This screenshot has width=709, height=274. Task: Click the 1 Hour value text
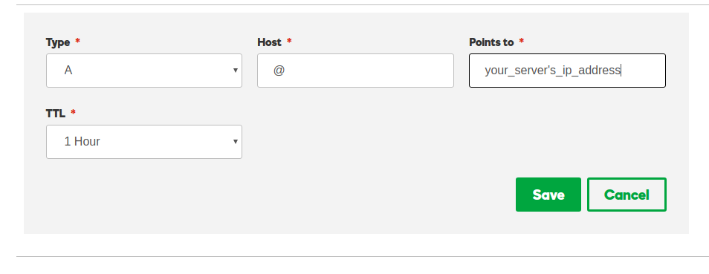click(x=82, y=142)
